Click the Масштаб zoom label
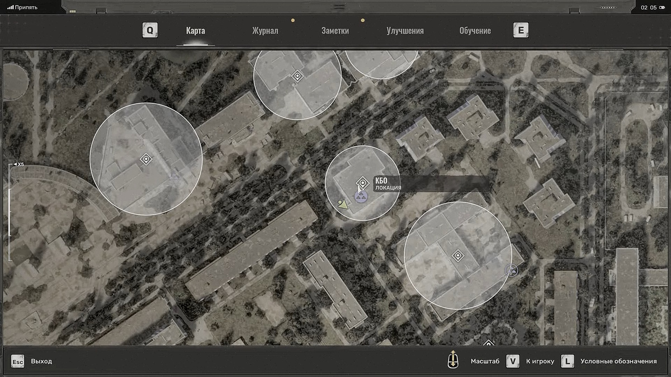Image resolution: width=671 pixels, height=377 pixels. point(485,361)
